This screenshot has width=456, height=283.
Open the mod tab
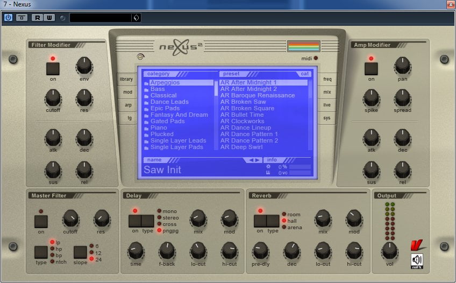[x=127, y=92]
